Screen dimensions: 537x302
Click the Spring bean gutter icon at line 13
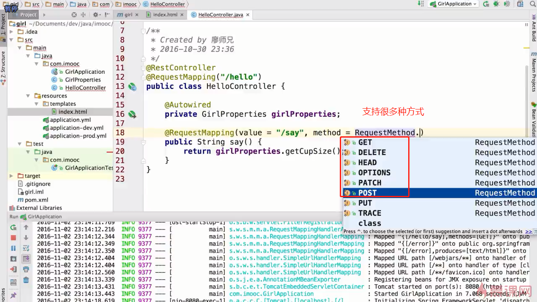[x=132, y=87]
